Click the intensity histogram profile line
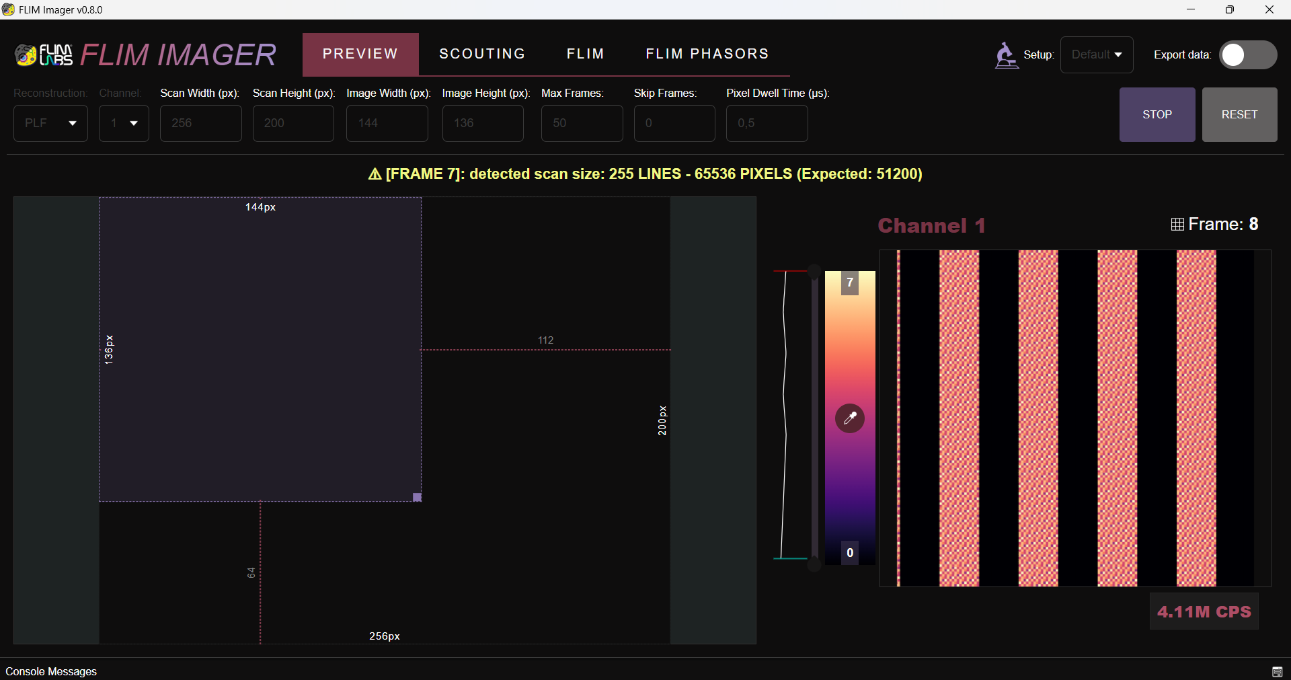 tap(784, 415)
